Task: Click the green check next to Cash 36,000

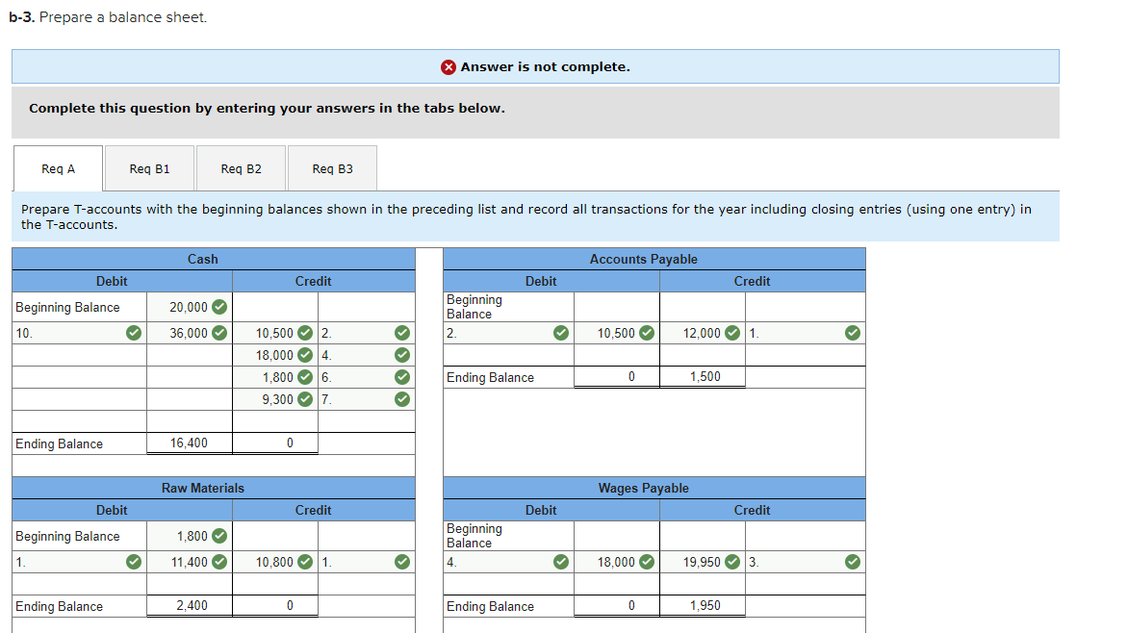Action: [219, 333]
